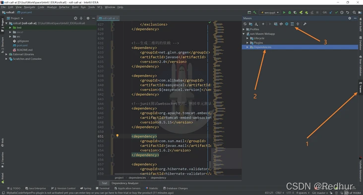Expand the test folder
This screenshot has height=195, width=363.
point(10,28)
